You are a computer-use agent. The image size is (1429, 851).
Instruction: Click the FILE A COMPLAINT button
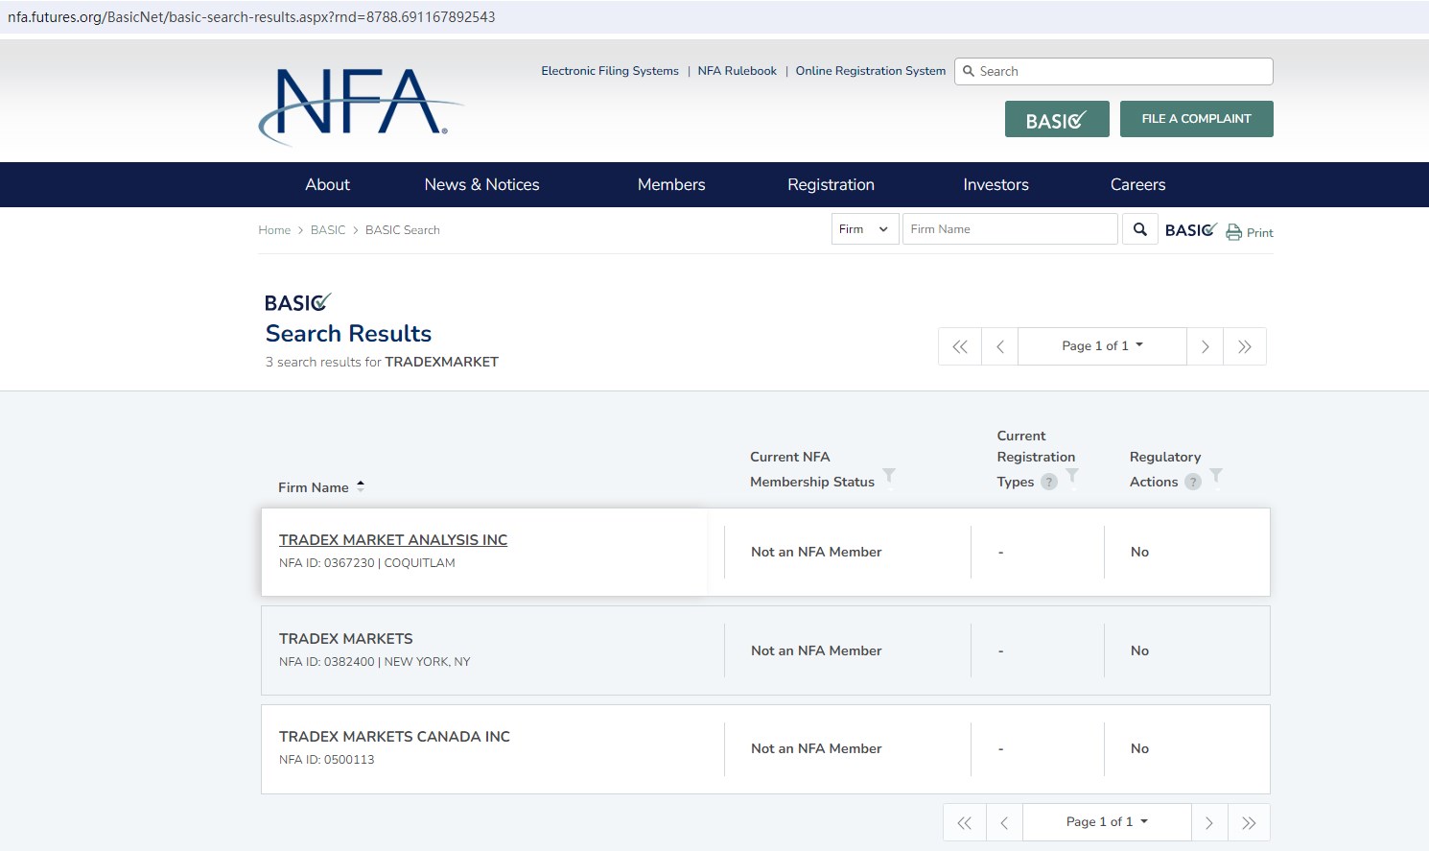pos(1196,119)
